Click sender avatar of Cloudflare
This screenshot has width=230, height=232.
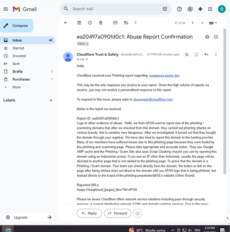[x=68, y=57]
